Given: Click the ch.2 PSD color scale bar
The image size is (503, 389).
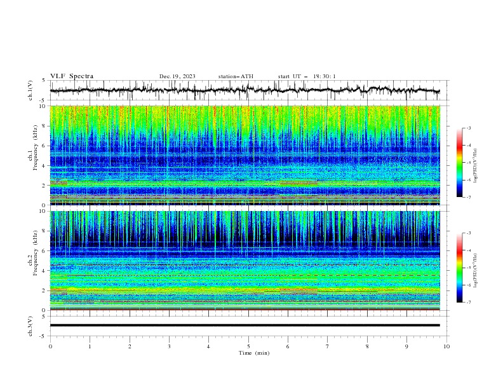Looking at the screenshot, I should click(x=459, y=268).
